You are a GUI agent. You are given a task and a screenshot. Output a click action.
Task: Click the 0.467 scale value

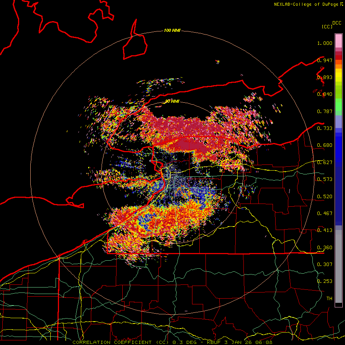point(325,214)
